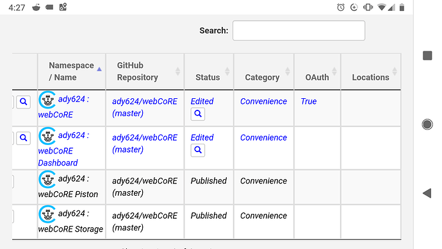Tap Android home circle button
The height and width of the screenshot is (249, 442).
click(x=427, y=125)
